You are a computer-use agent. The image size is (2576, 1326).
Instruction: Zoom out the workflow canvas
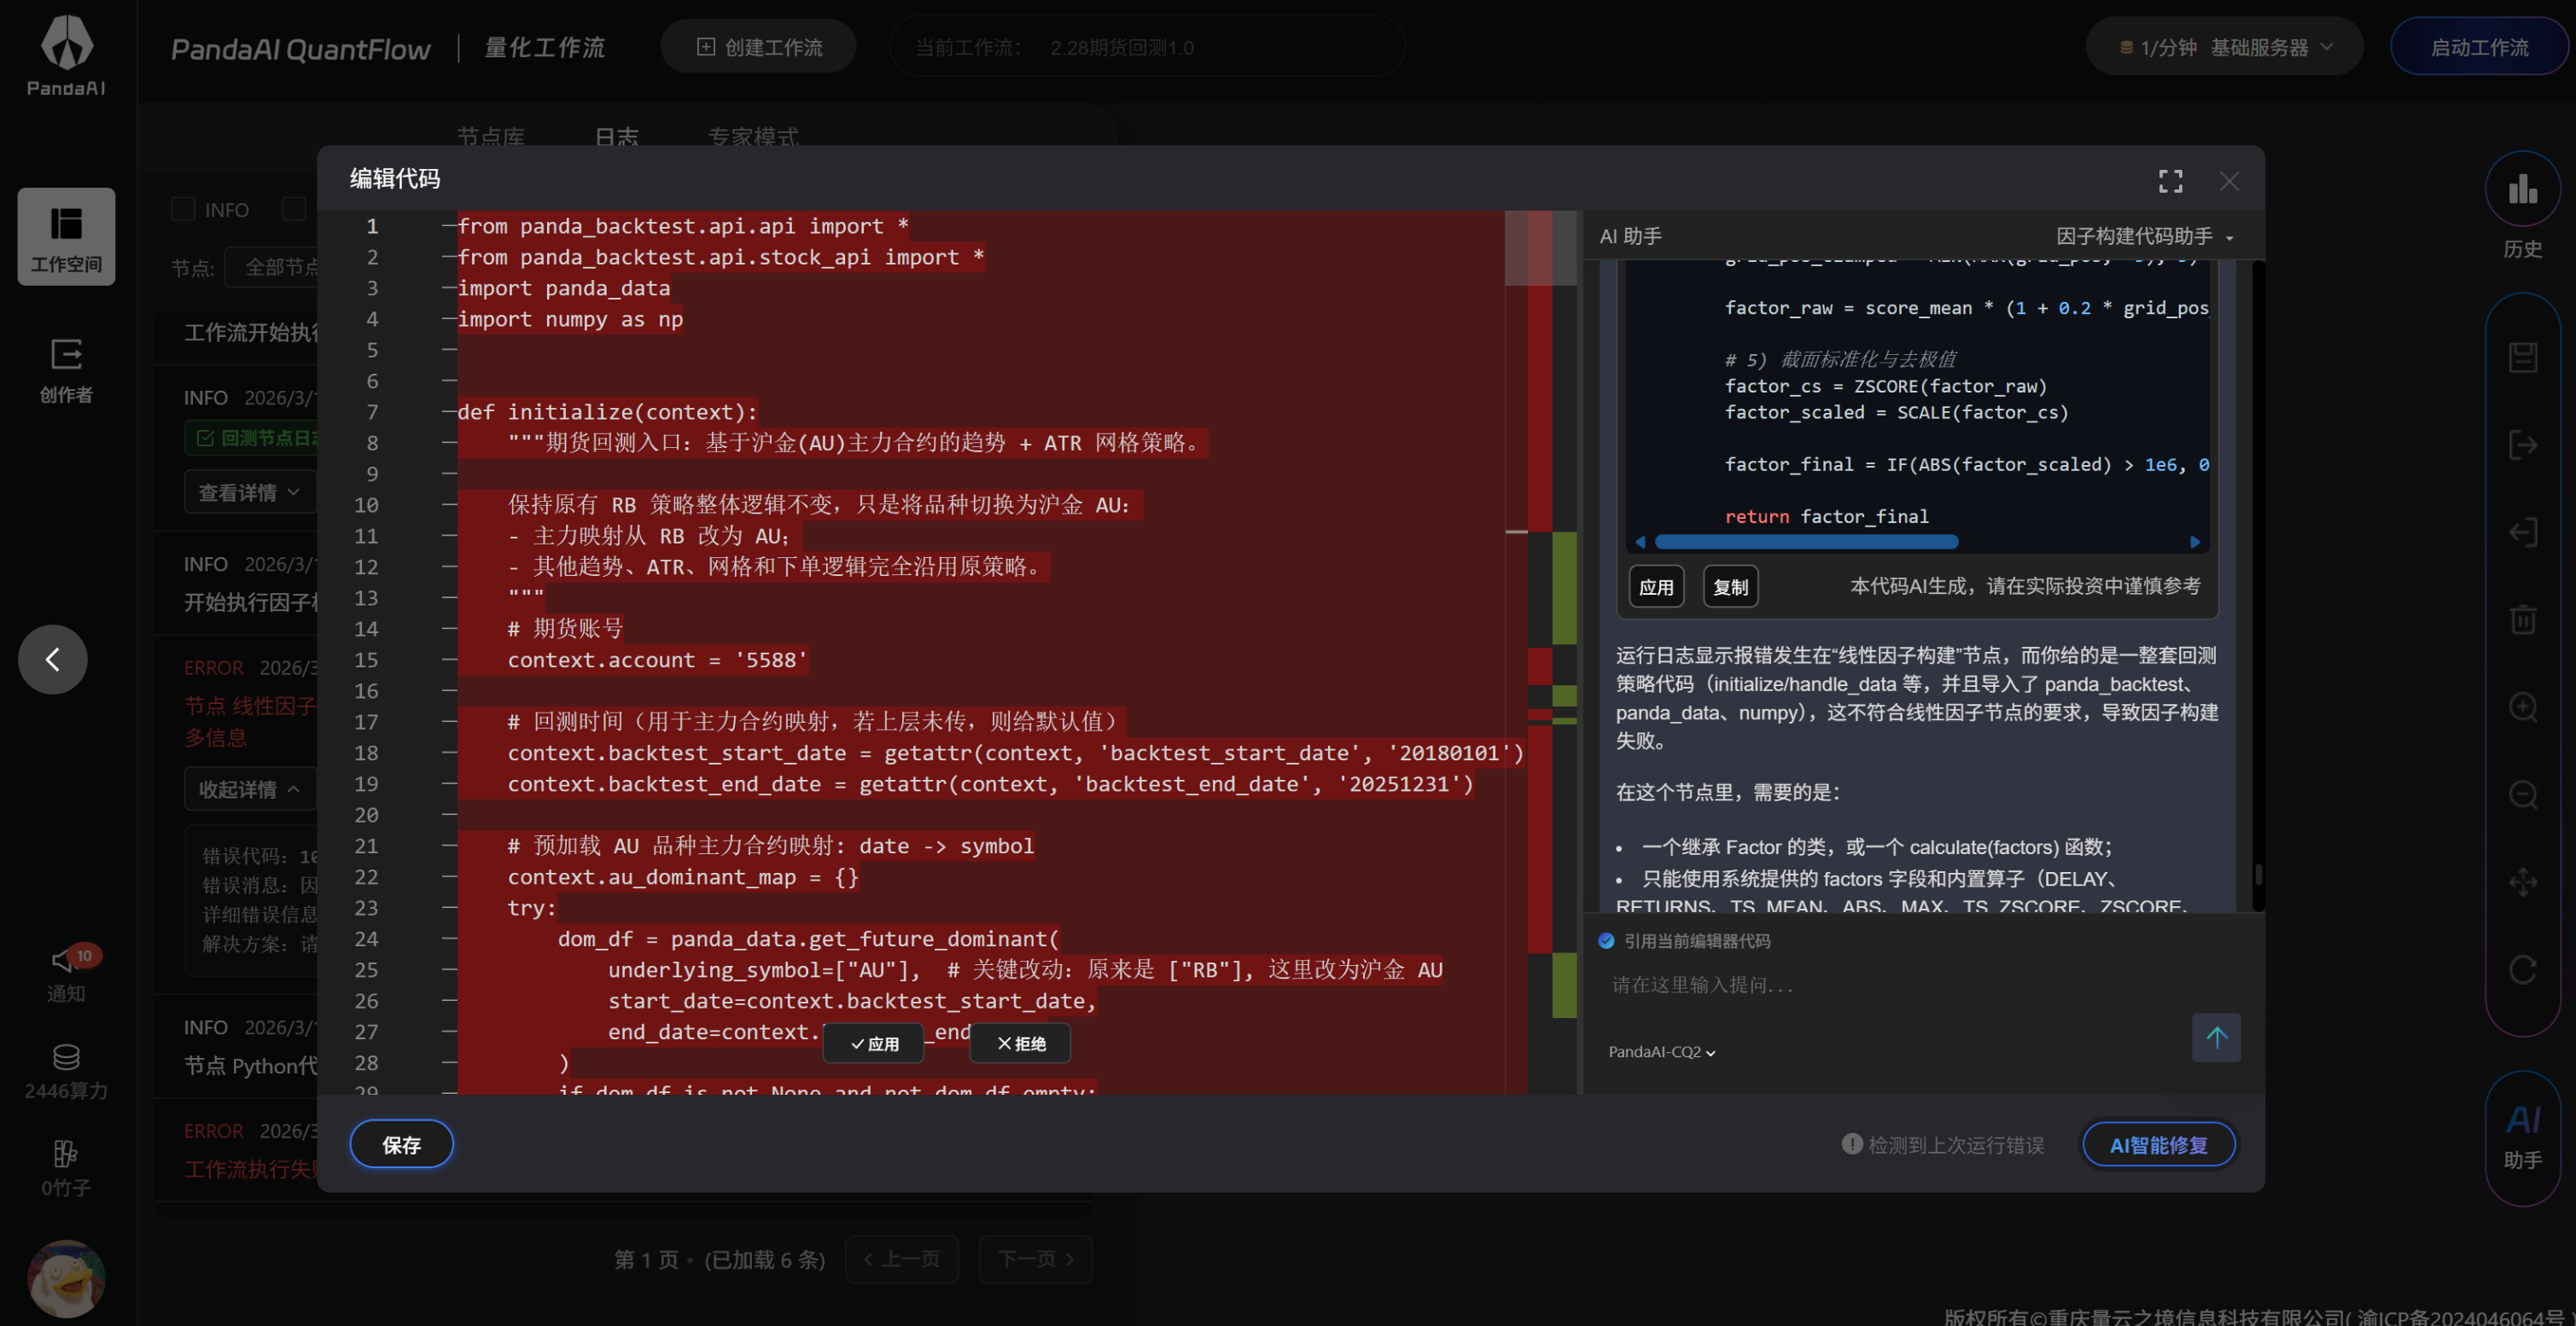tap(2522, 795)
